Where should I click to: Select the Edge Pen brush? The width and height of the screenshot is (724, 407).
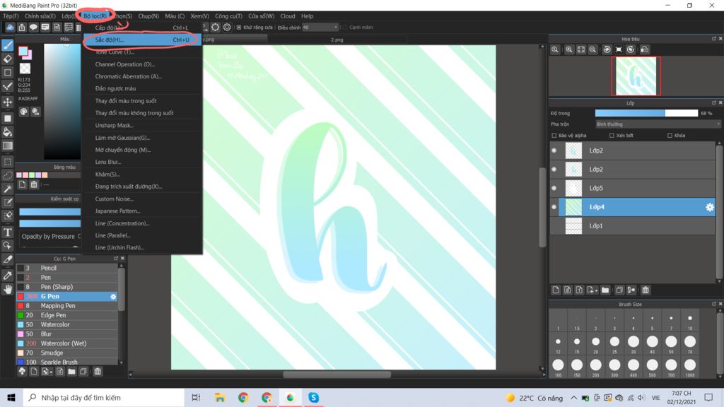click(x=67, y=315)
